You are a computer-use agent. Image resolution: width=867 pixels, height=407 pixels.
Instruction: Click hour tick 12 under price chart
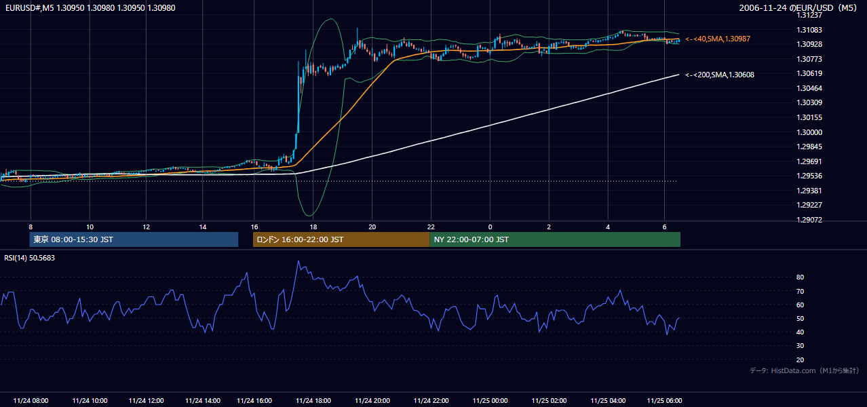146,227
